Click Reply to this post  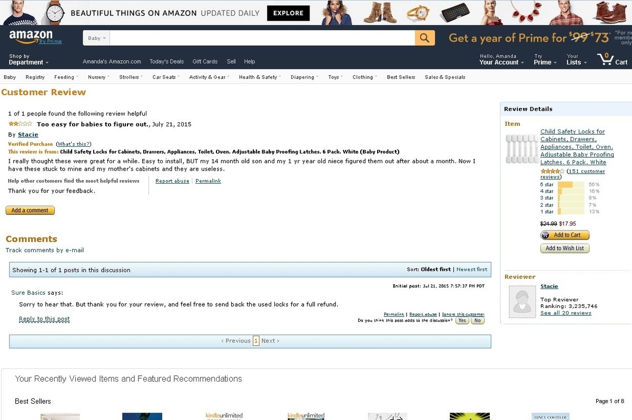(x=44, y=319)
